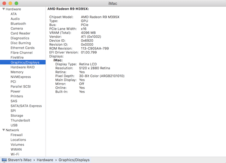Open the Ethernet Cards entry
The height and width of the screenshot is (163, 226).
click(22, 48)
